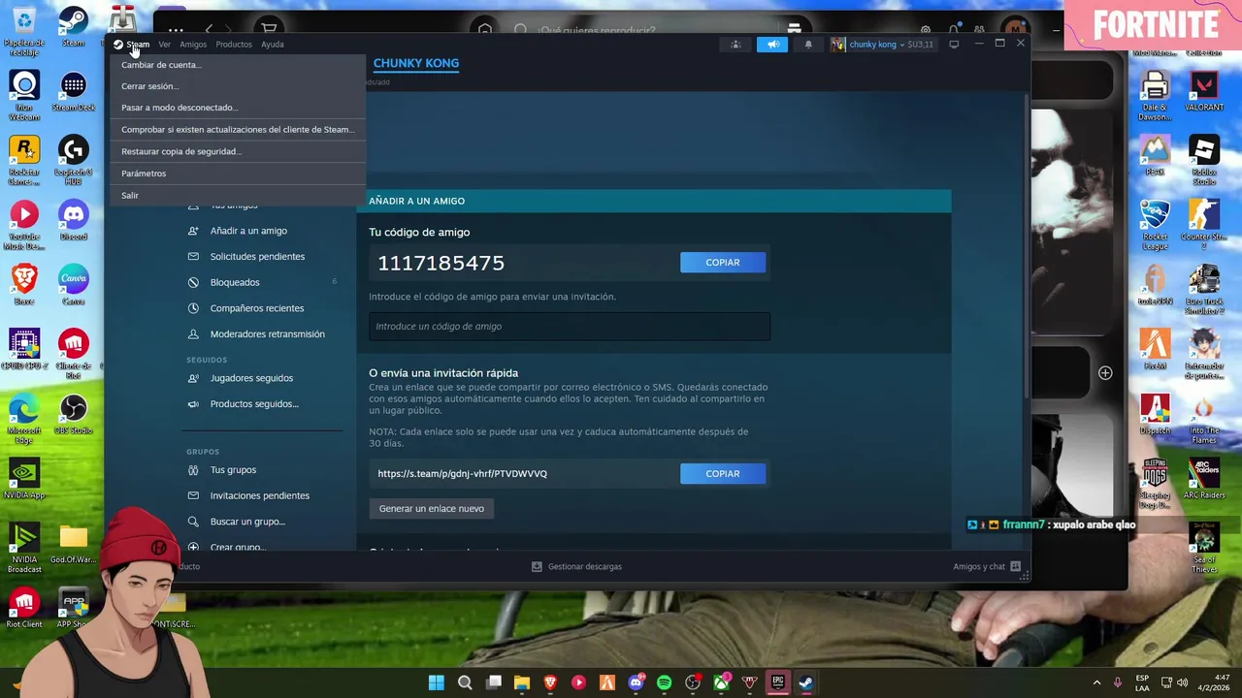Open the FiveM desktop shortcut
The width and height of the screenshot is (1242, 698).
(x=1155, y=349)
